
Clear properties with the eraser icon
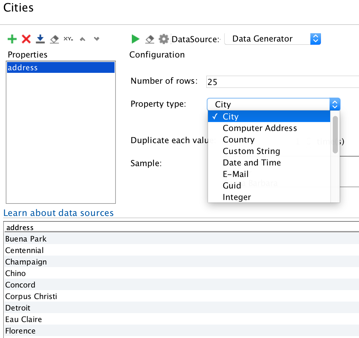(x=54, y=39)
